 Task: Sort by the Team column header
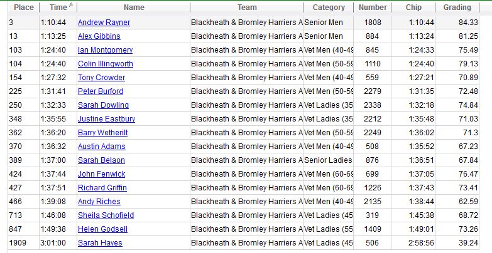click(x=247, y=8)
